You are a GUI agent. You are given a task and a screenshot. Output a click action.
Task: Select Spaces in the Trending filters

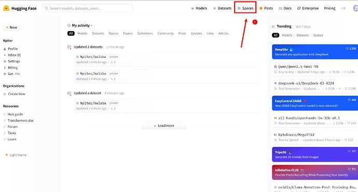click(x=318, y=35)
